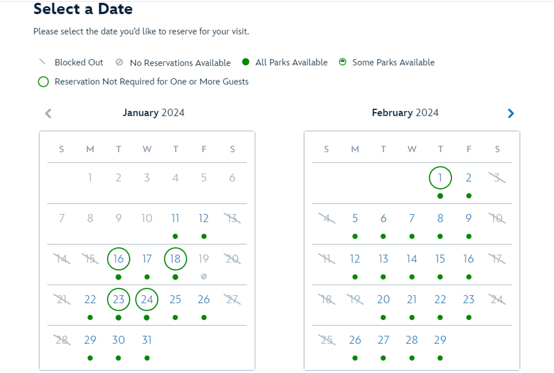Viewport: 554px width, 373px height.
Task: Click February 20 in the calendar
Action: (x=383, y=299)
